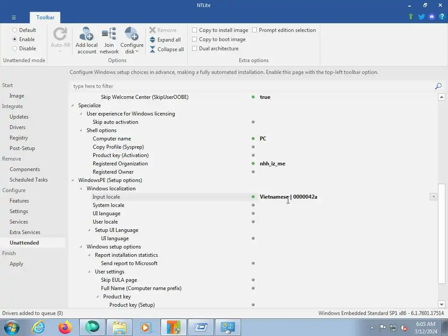Click the muted volume tray icon

tap(404, 328)
